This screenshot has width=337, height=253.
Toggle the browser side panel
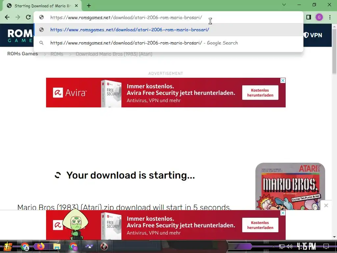coord(309,17)
